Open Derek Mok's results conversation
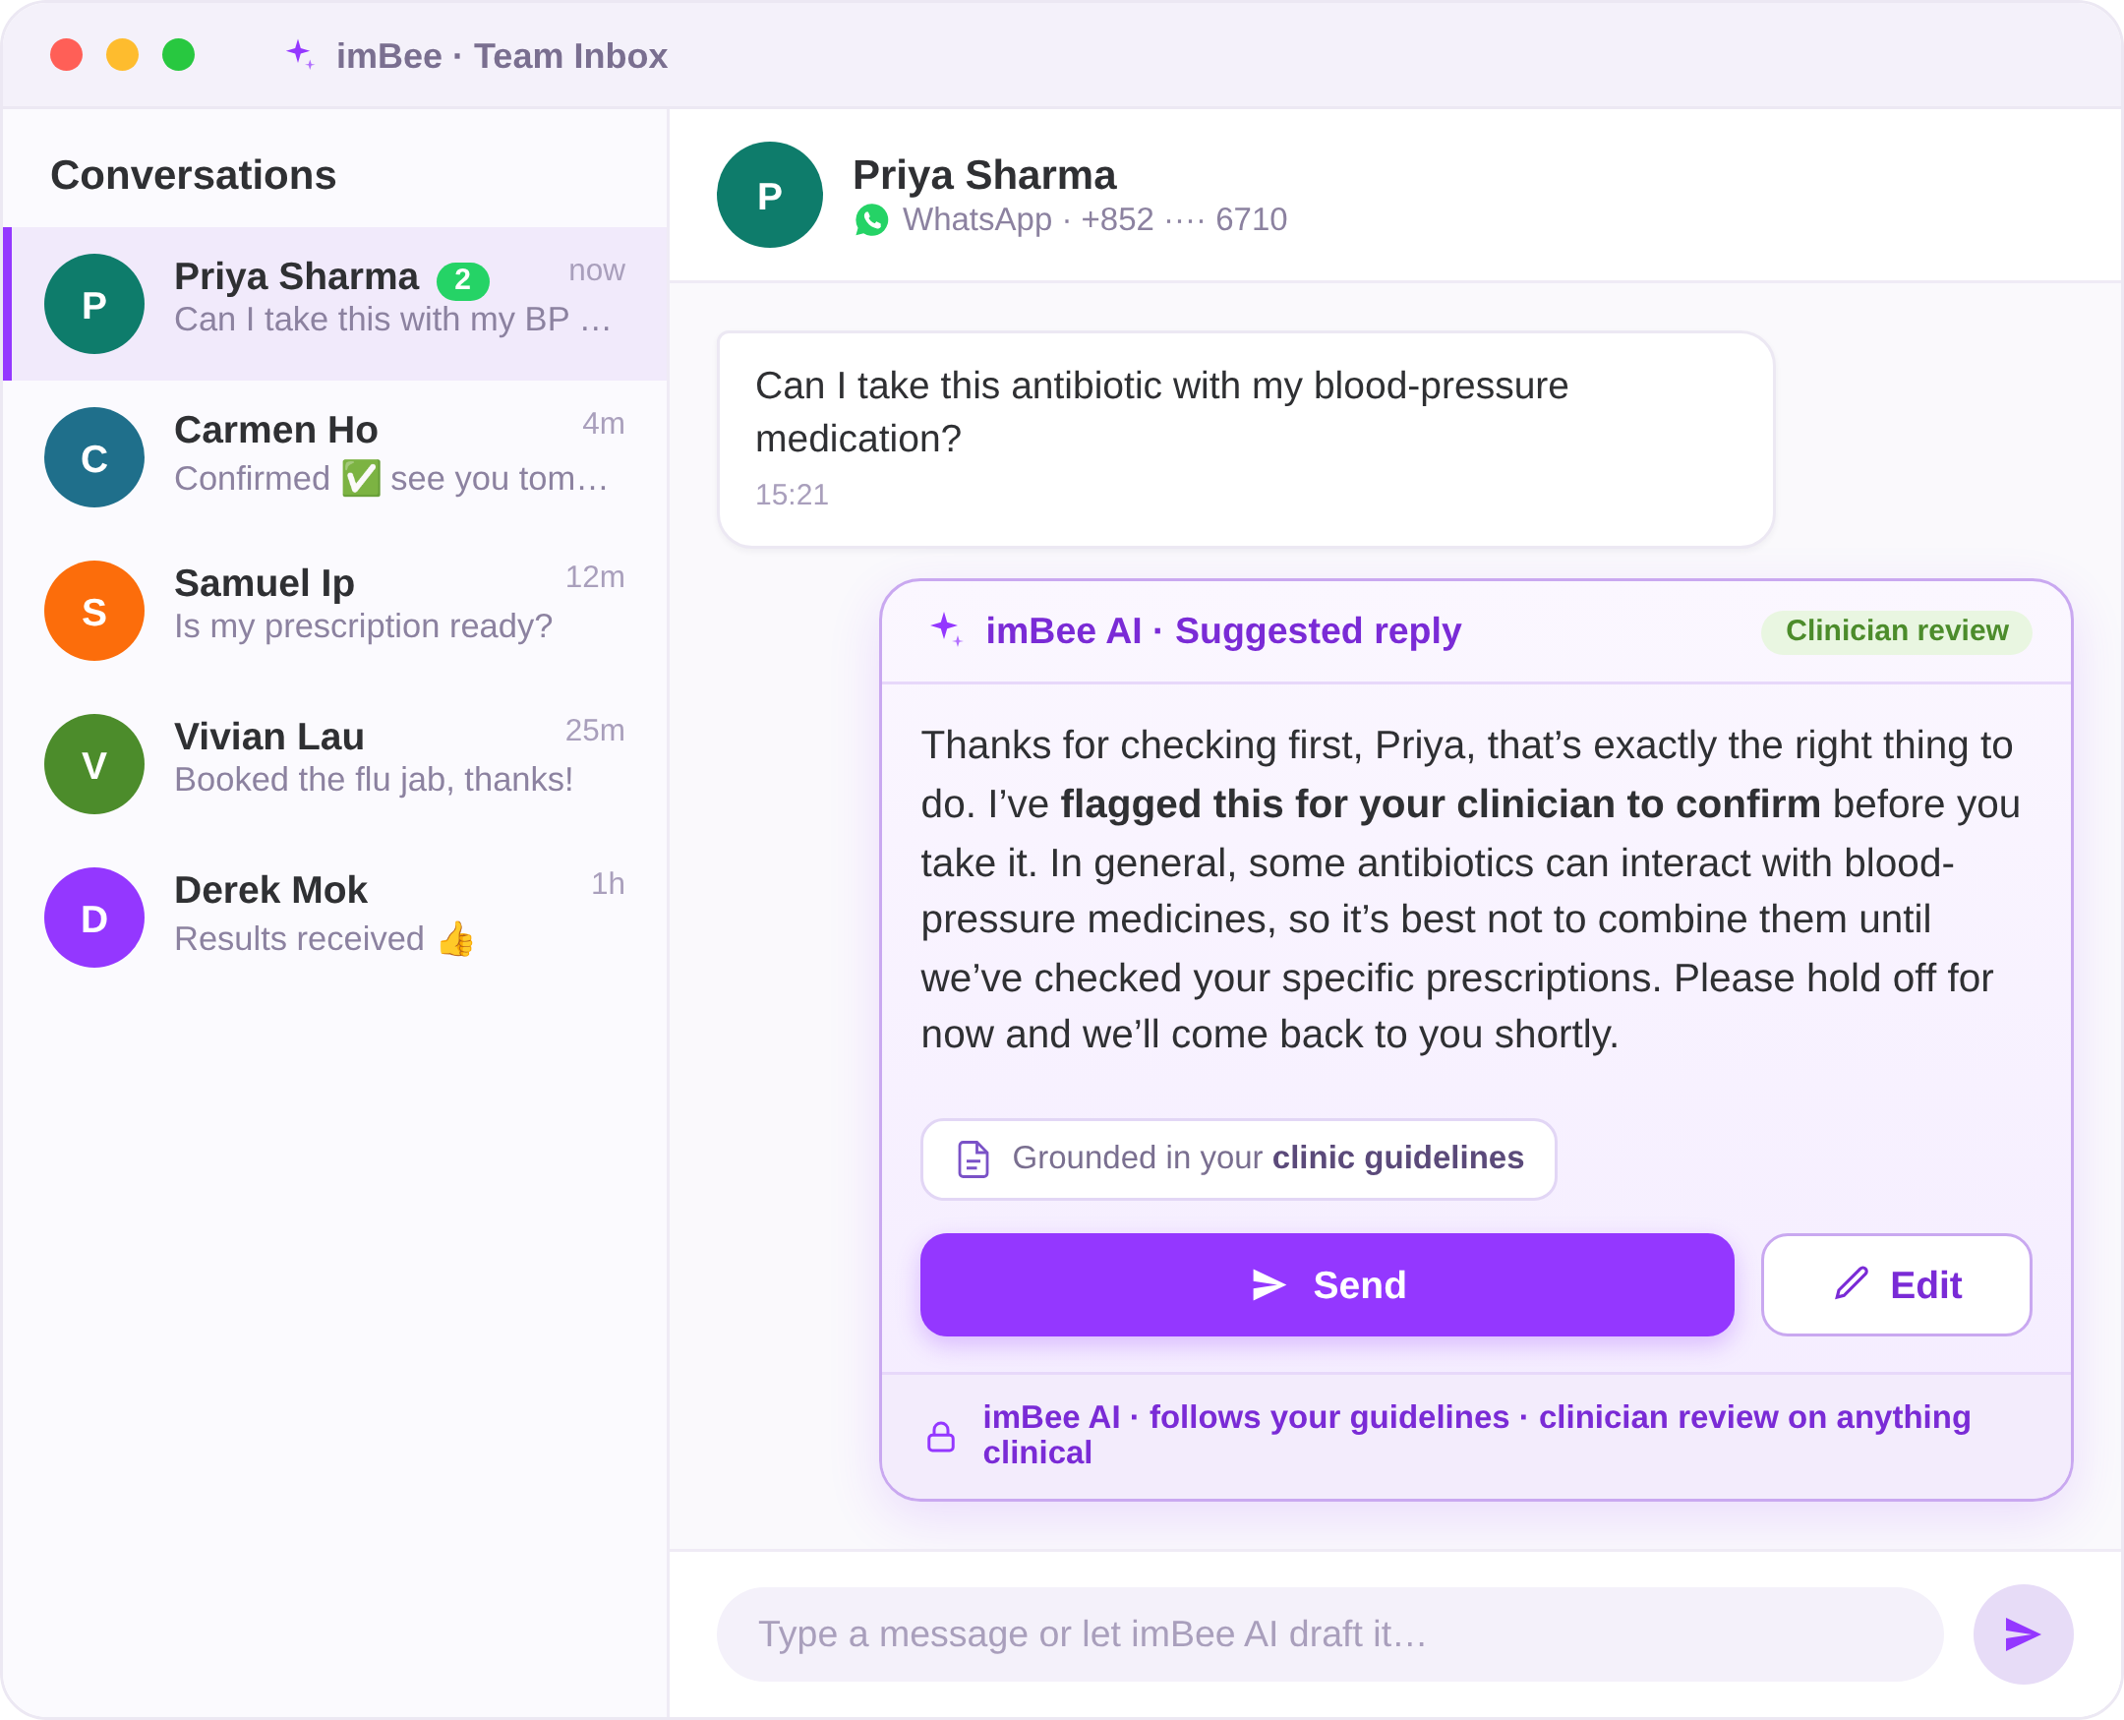Image resolution: width=2124 pixels, height=1720 pixels. pyautogui.click(x=336, y=919)
